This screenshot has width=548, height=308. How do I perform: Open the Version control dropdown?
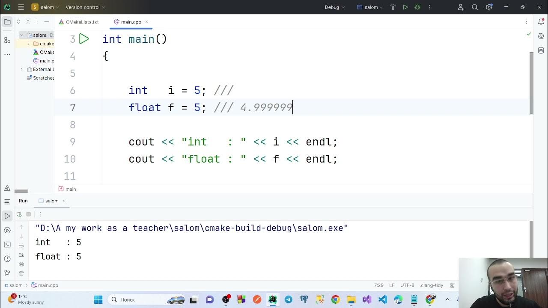[x=85, y=7]
